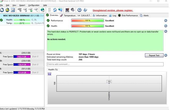The height and width of the screenshot is (110, 170).
Task: Click the blue double-arrow sync toolbar icon
Action: coord(55,10)
